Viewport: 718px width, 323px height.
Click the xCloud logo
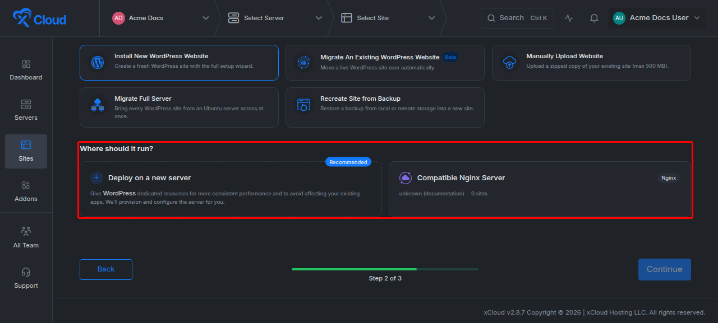pyautogui.click(x=39, y=18)
